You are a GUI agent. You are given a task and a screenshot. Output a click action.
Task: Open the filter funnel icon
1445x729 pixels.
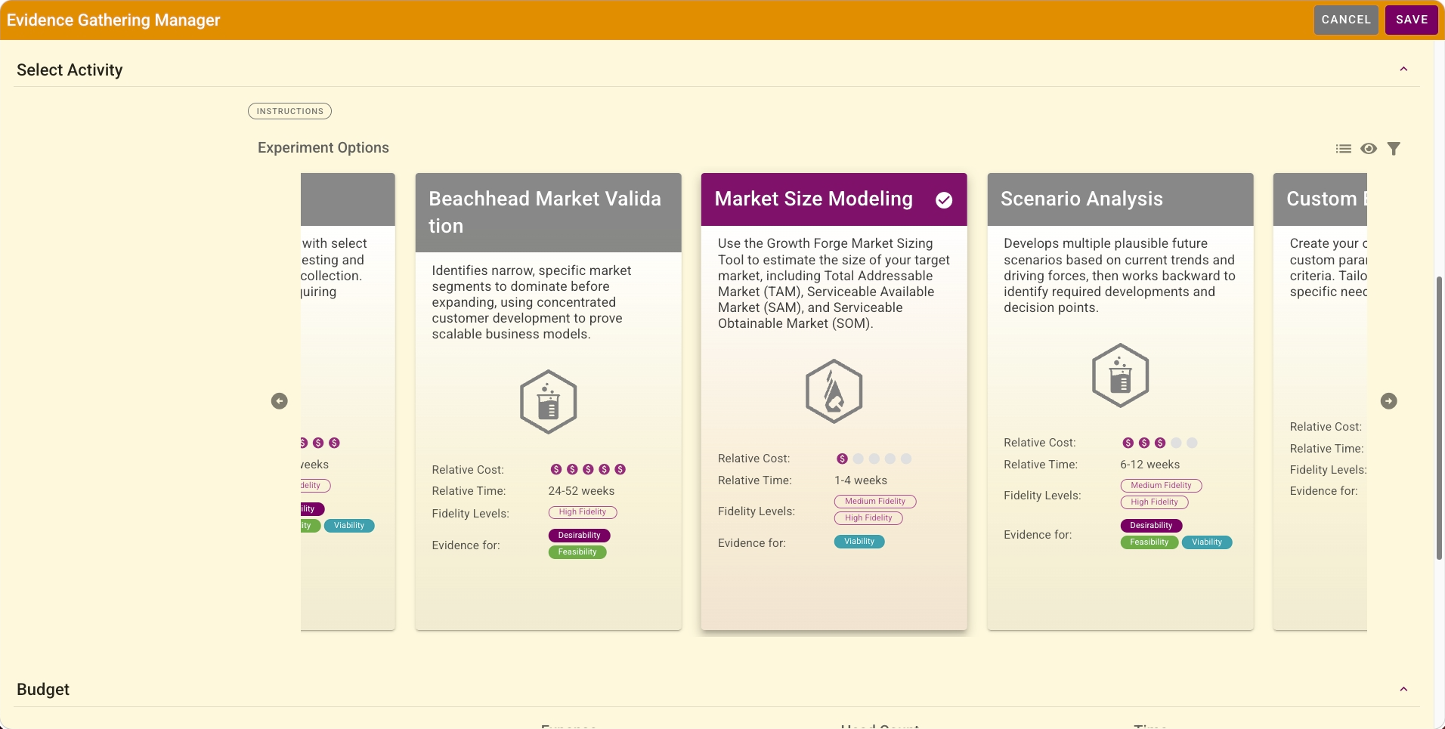click(1394, 149)
